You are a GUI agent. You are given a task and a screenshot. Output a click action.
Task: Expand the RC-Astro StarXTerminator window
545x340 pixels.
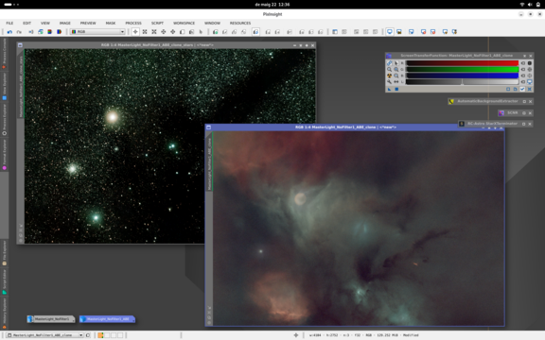524,124
